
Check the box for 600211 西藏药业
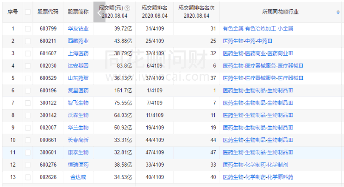[x=28, y=41]
